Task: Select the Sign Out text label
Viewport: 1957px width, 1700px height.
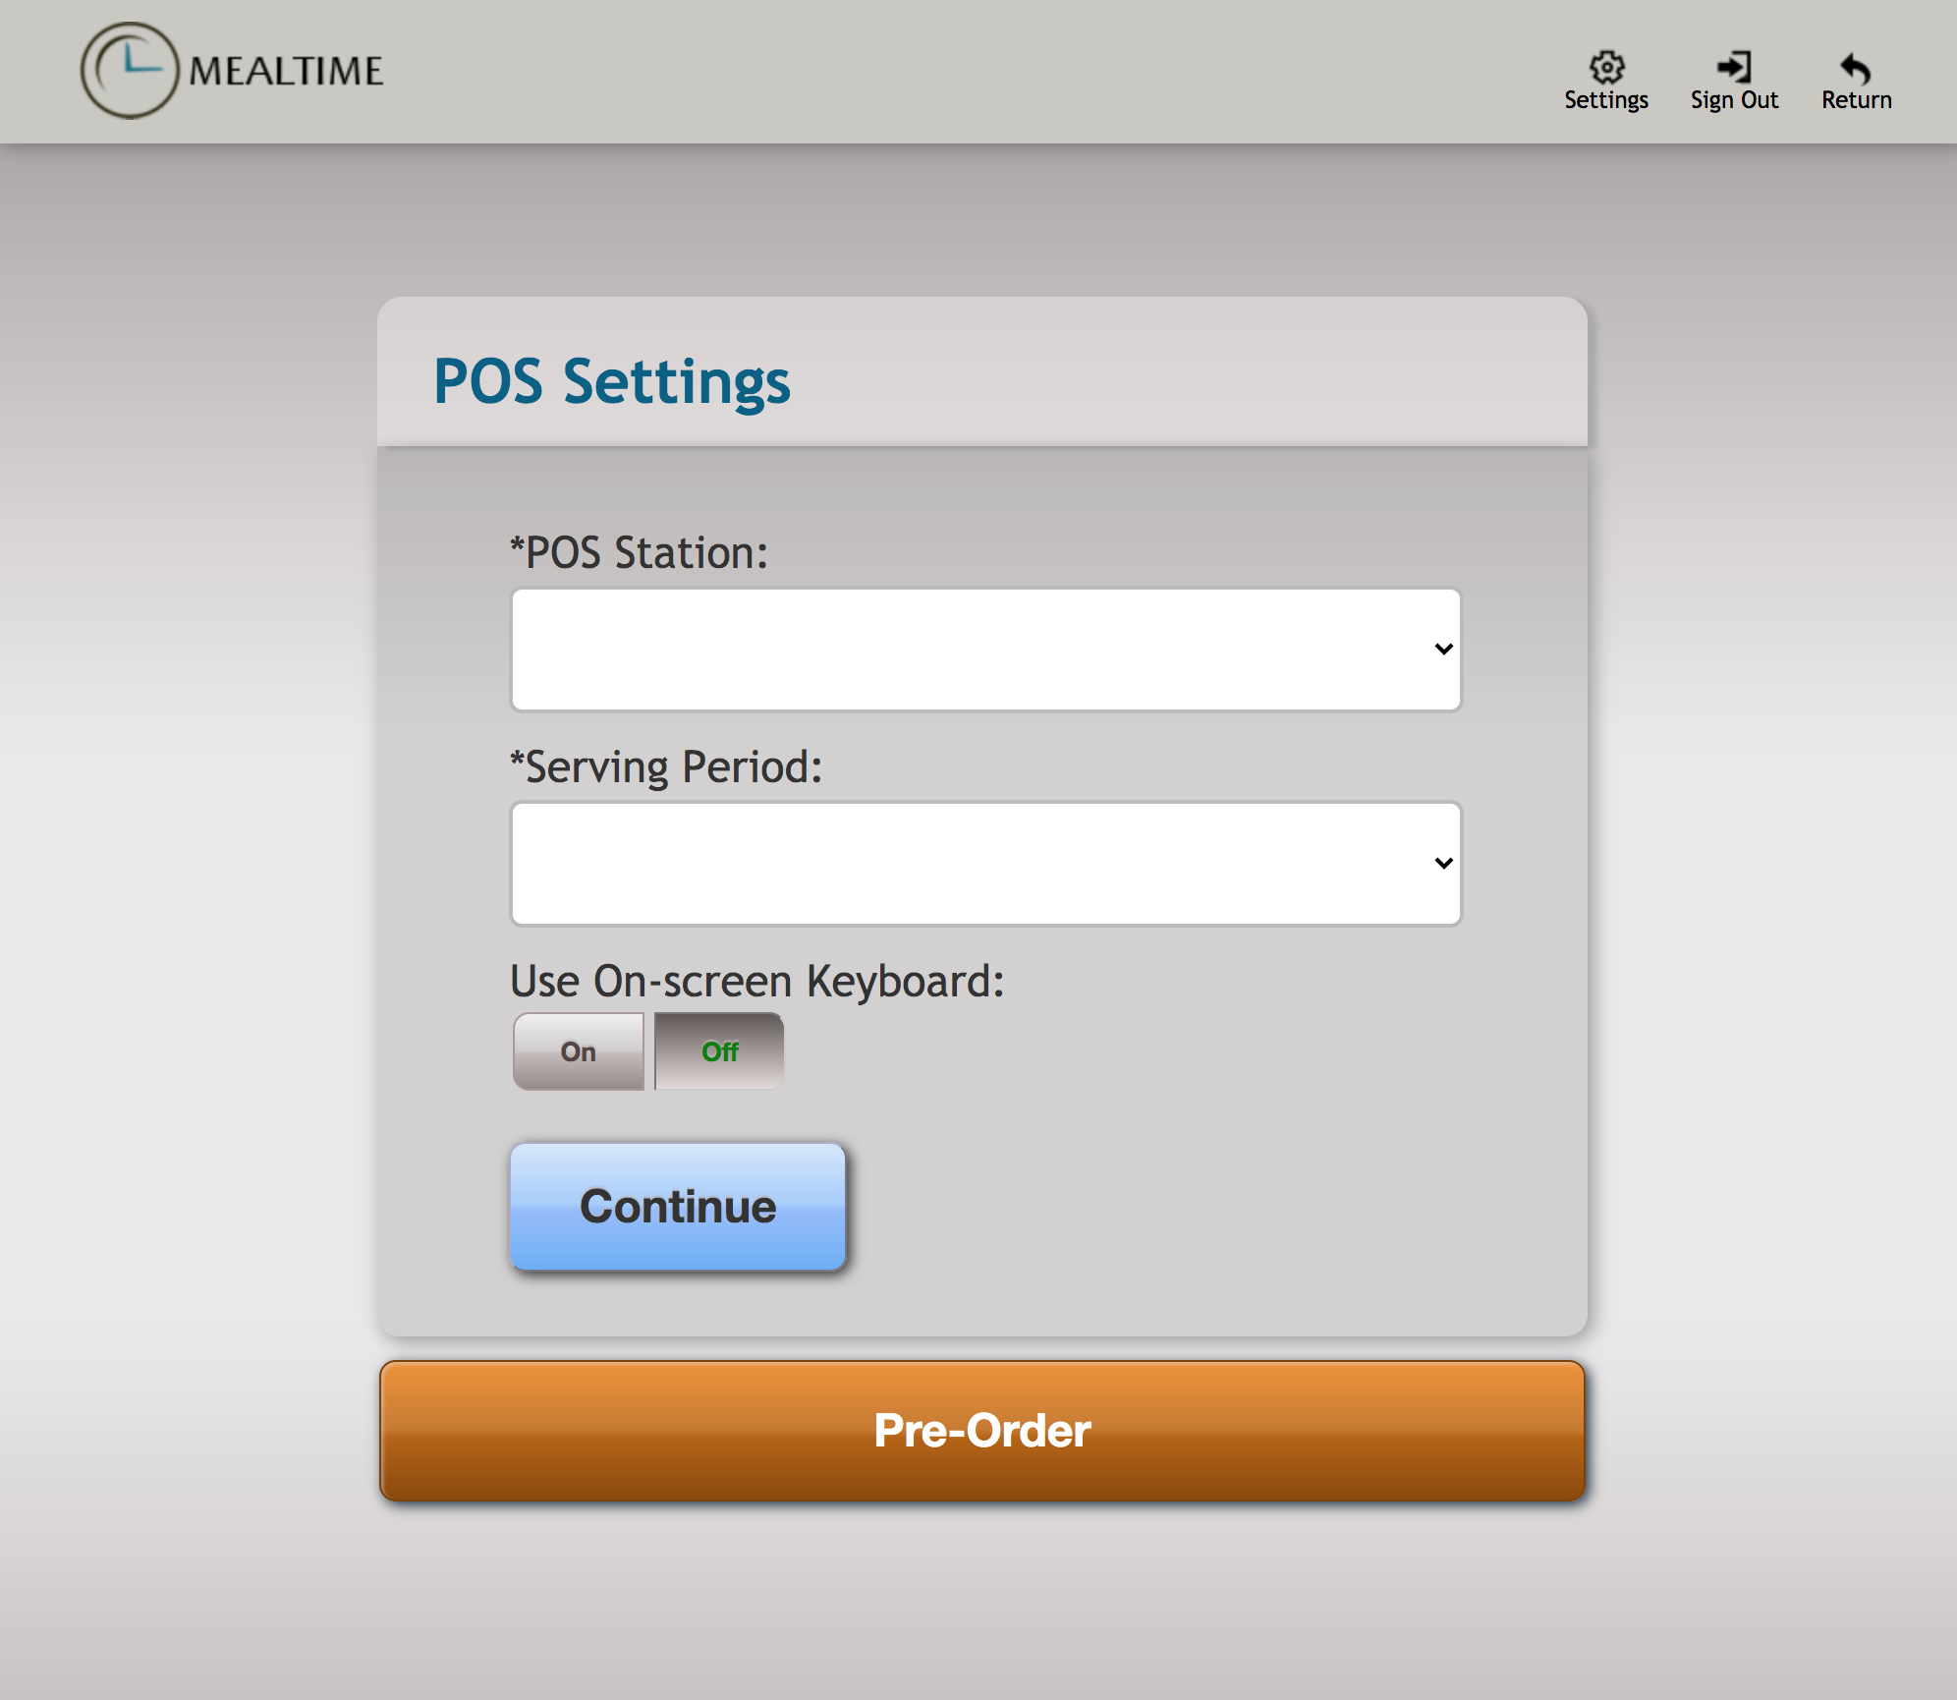Action: [x=1734, y=100]
